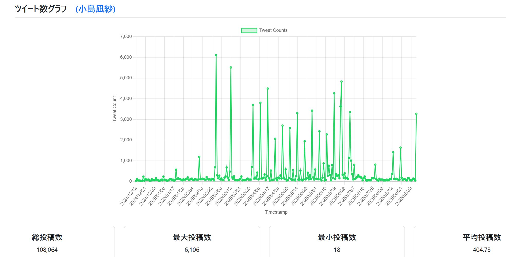Click the Tweet Counts legend label
506x257 pixels.
[x=273, y=30]
